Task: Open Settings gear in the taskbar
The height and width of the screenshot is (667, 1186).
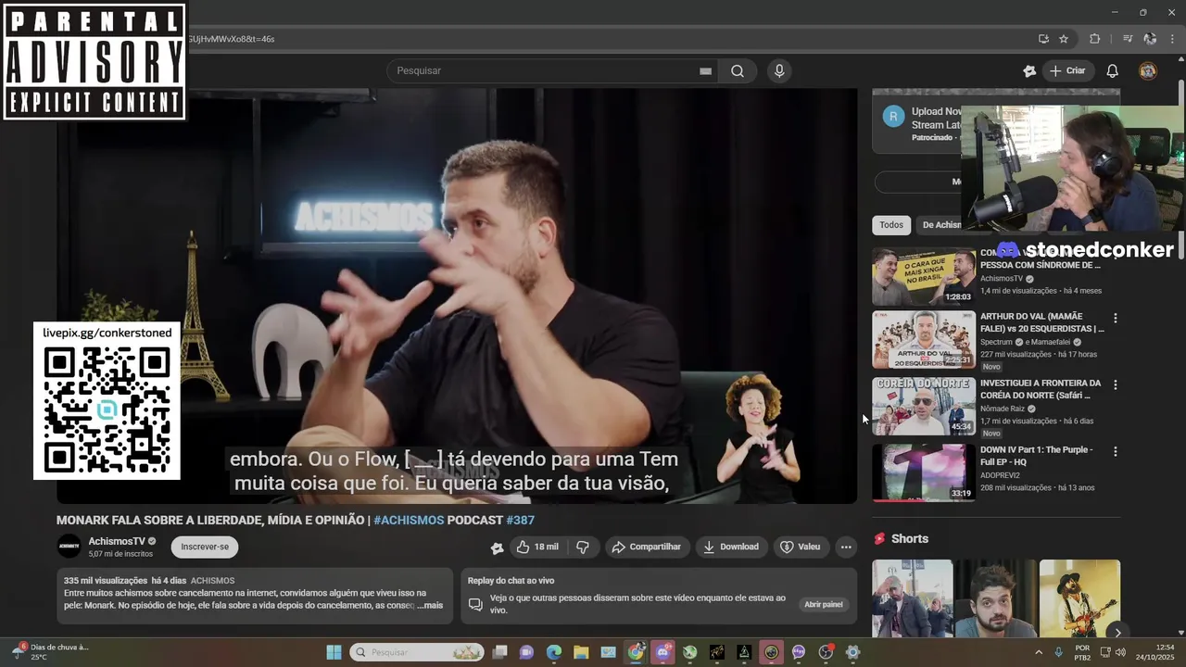Action: pyautogui.click(x=852, y=652)
